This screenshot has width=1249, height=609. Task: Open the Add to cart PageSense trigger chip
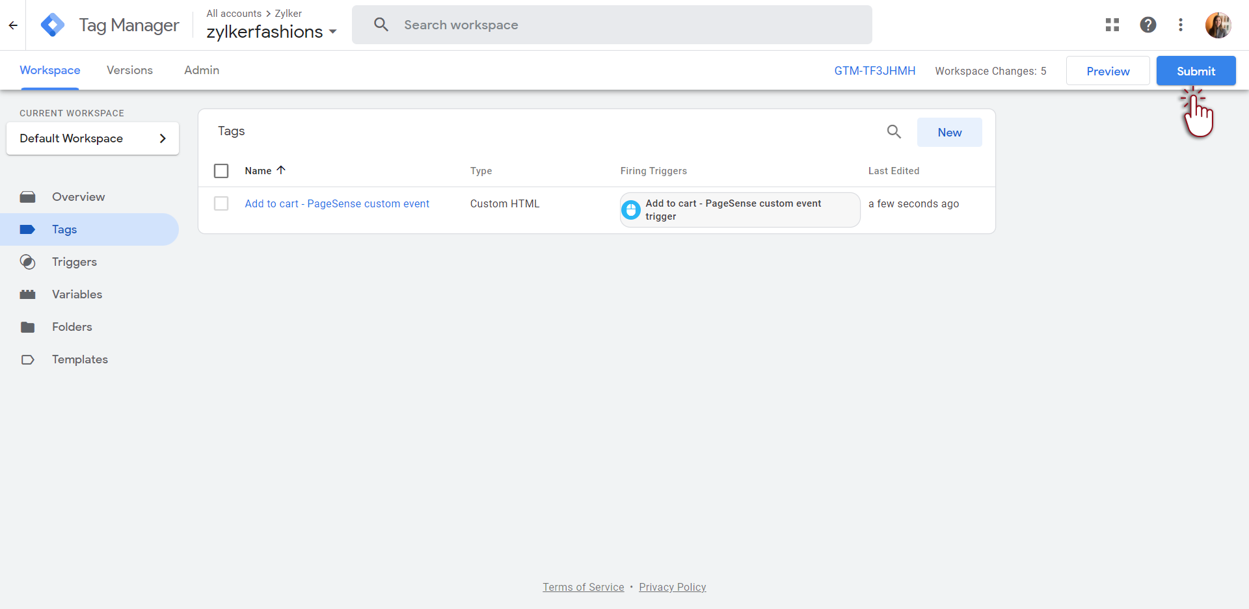pos(740,210)
